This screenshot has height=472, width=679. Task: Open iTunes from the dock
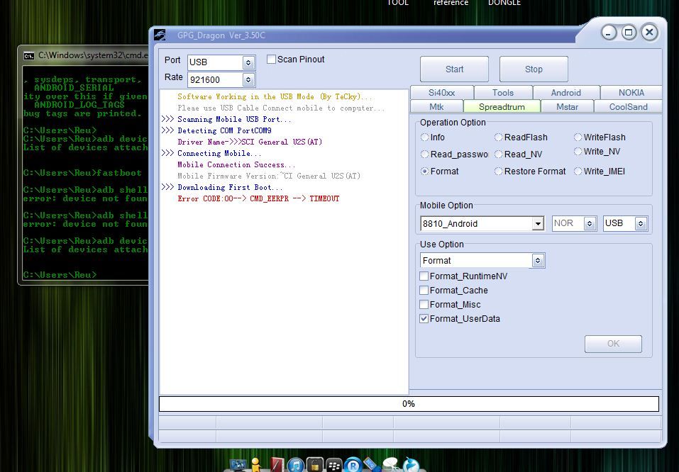(296, 465)
